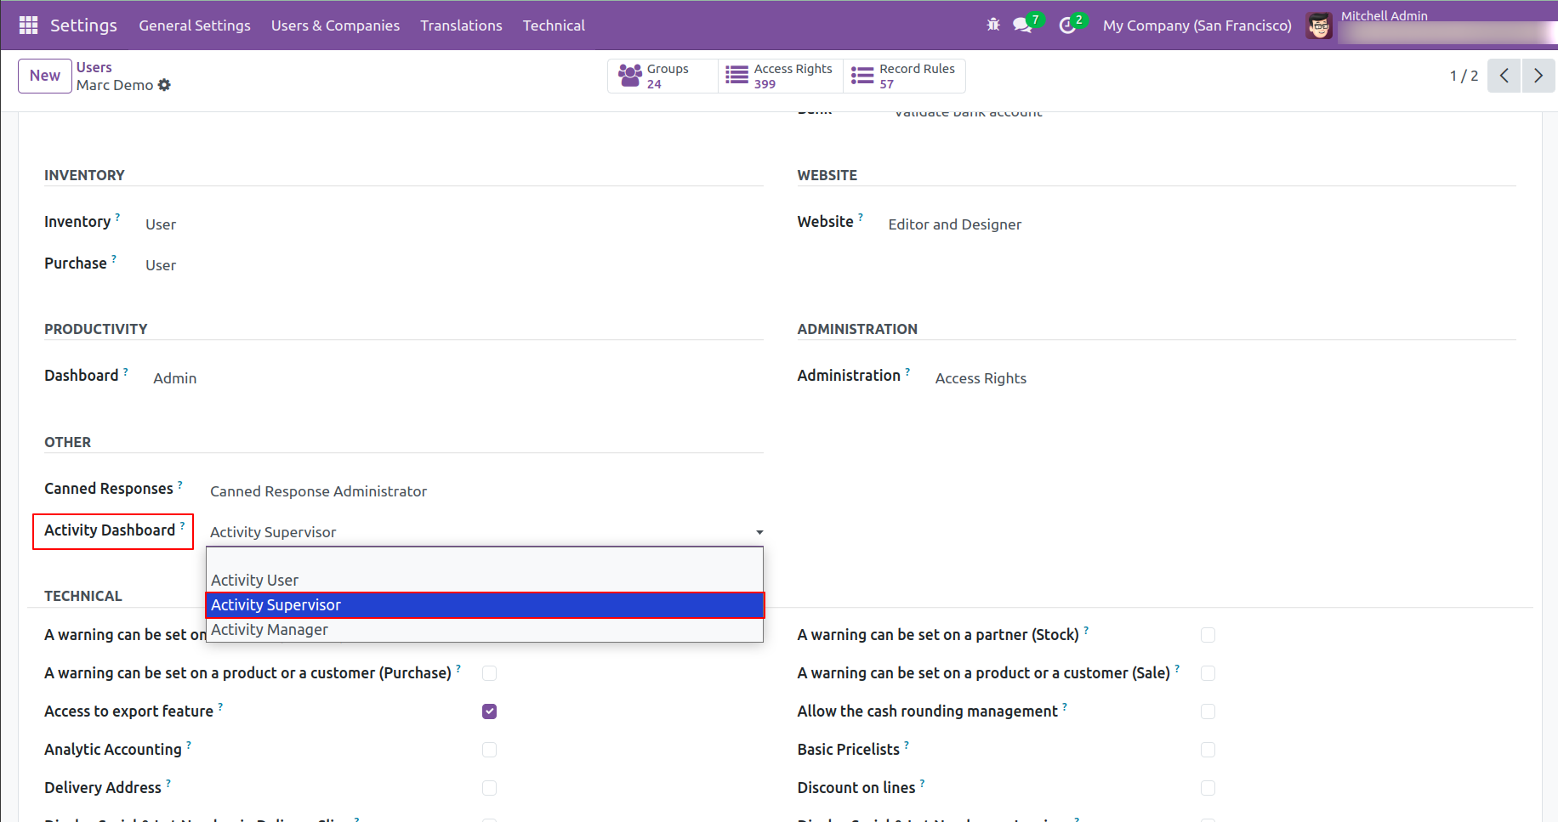Click the New button
The height and width of the screenshot is (822, 1558).
[x=45, y=76]
